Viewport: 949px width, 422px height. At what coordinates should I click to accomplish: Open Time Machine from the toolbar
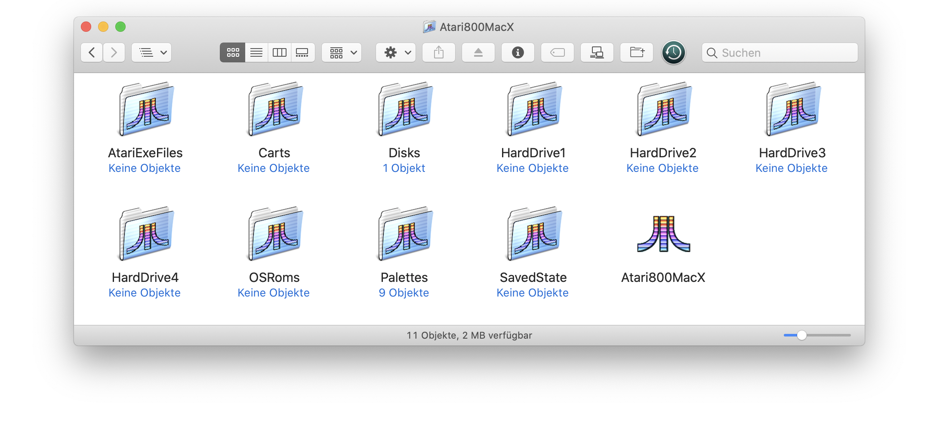(674, 52)
